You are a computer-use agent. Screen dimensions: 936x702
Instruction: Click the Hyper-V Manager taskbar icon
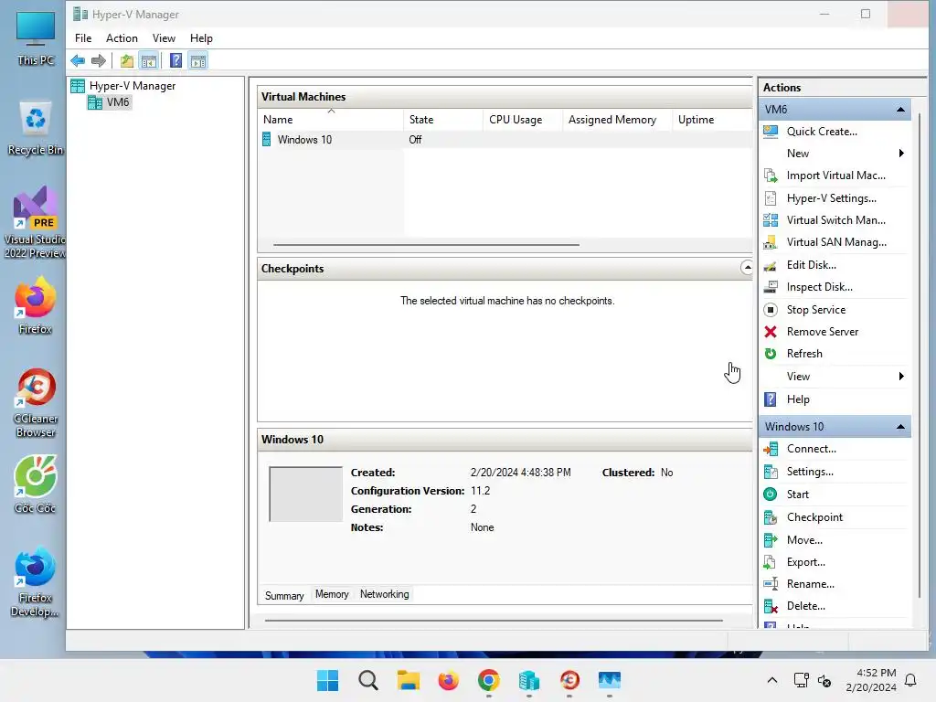(529, 680)
